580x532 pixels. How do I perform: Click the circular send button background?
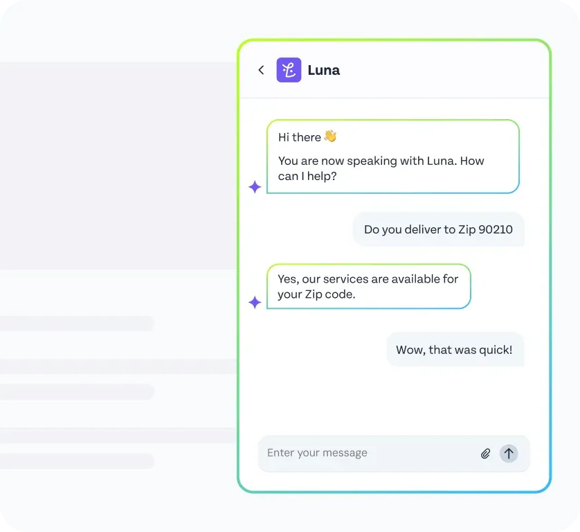[x=509, y=453]
